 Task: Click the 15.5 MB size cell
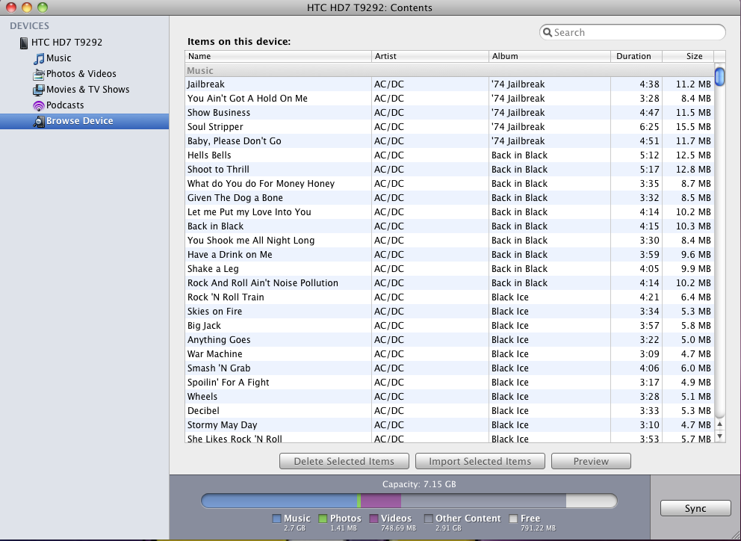693,127
